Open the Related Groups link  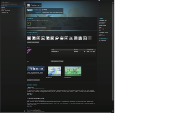102,26
